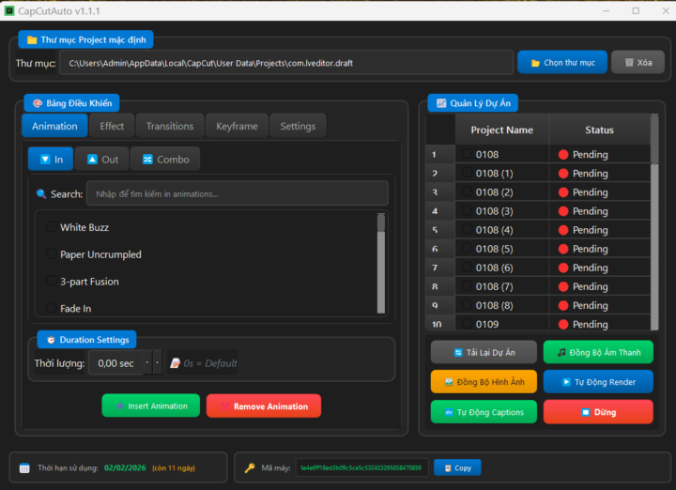Click the Pending status of 0108 (2)
This screenshot has width=676, height=490.
(x=600, y=192)
